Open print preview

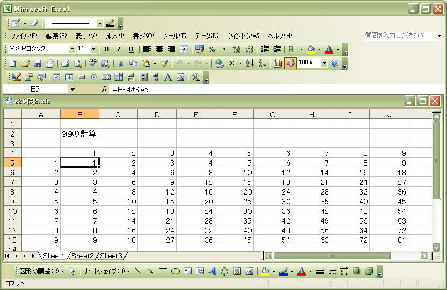pyautogui.click(x=78, y=63)
